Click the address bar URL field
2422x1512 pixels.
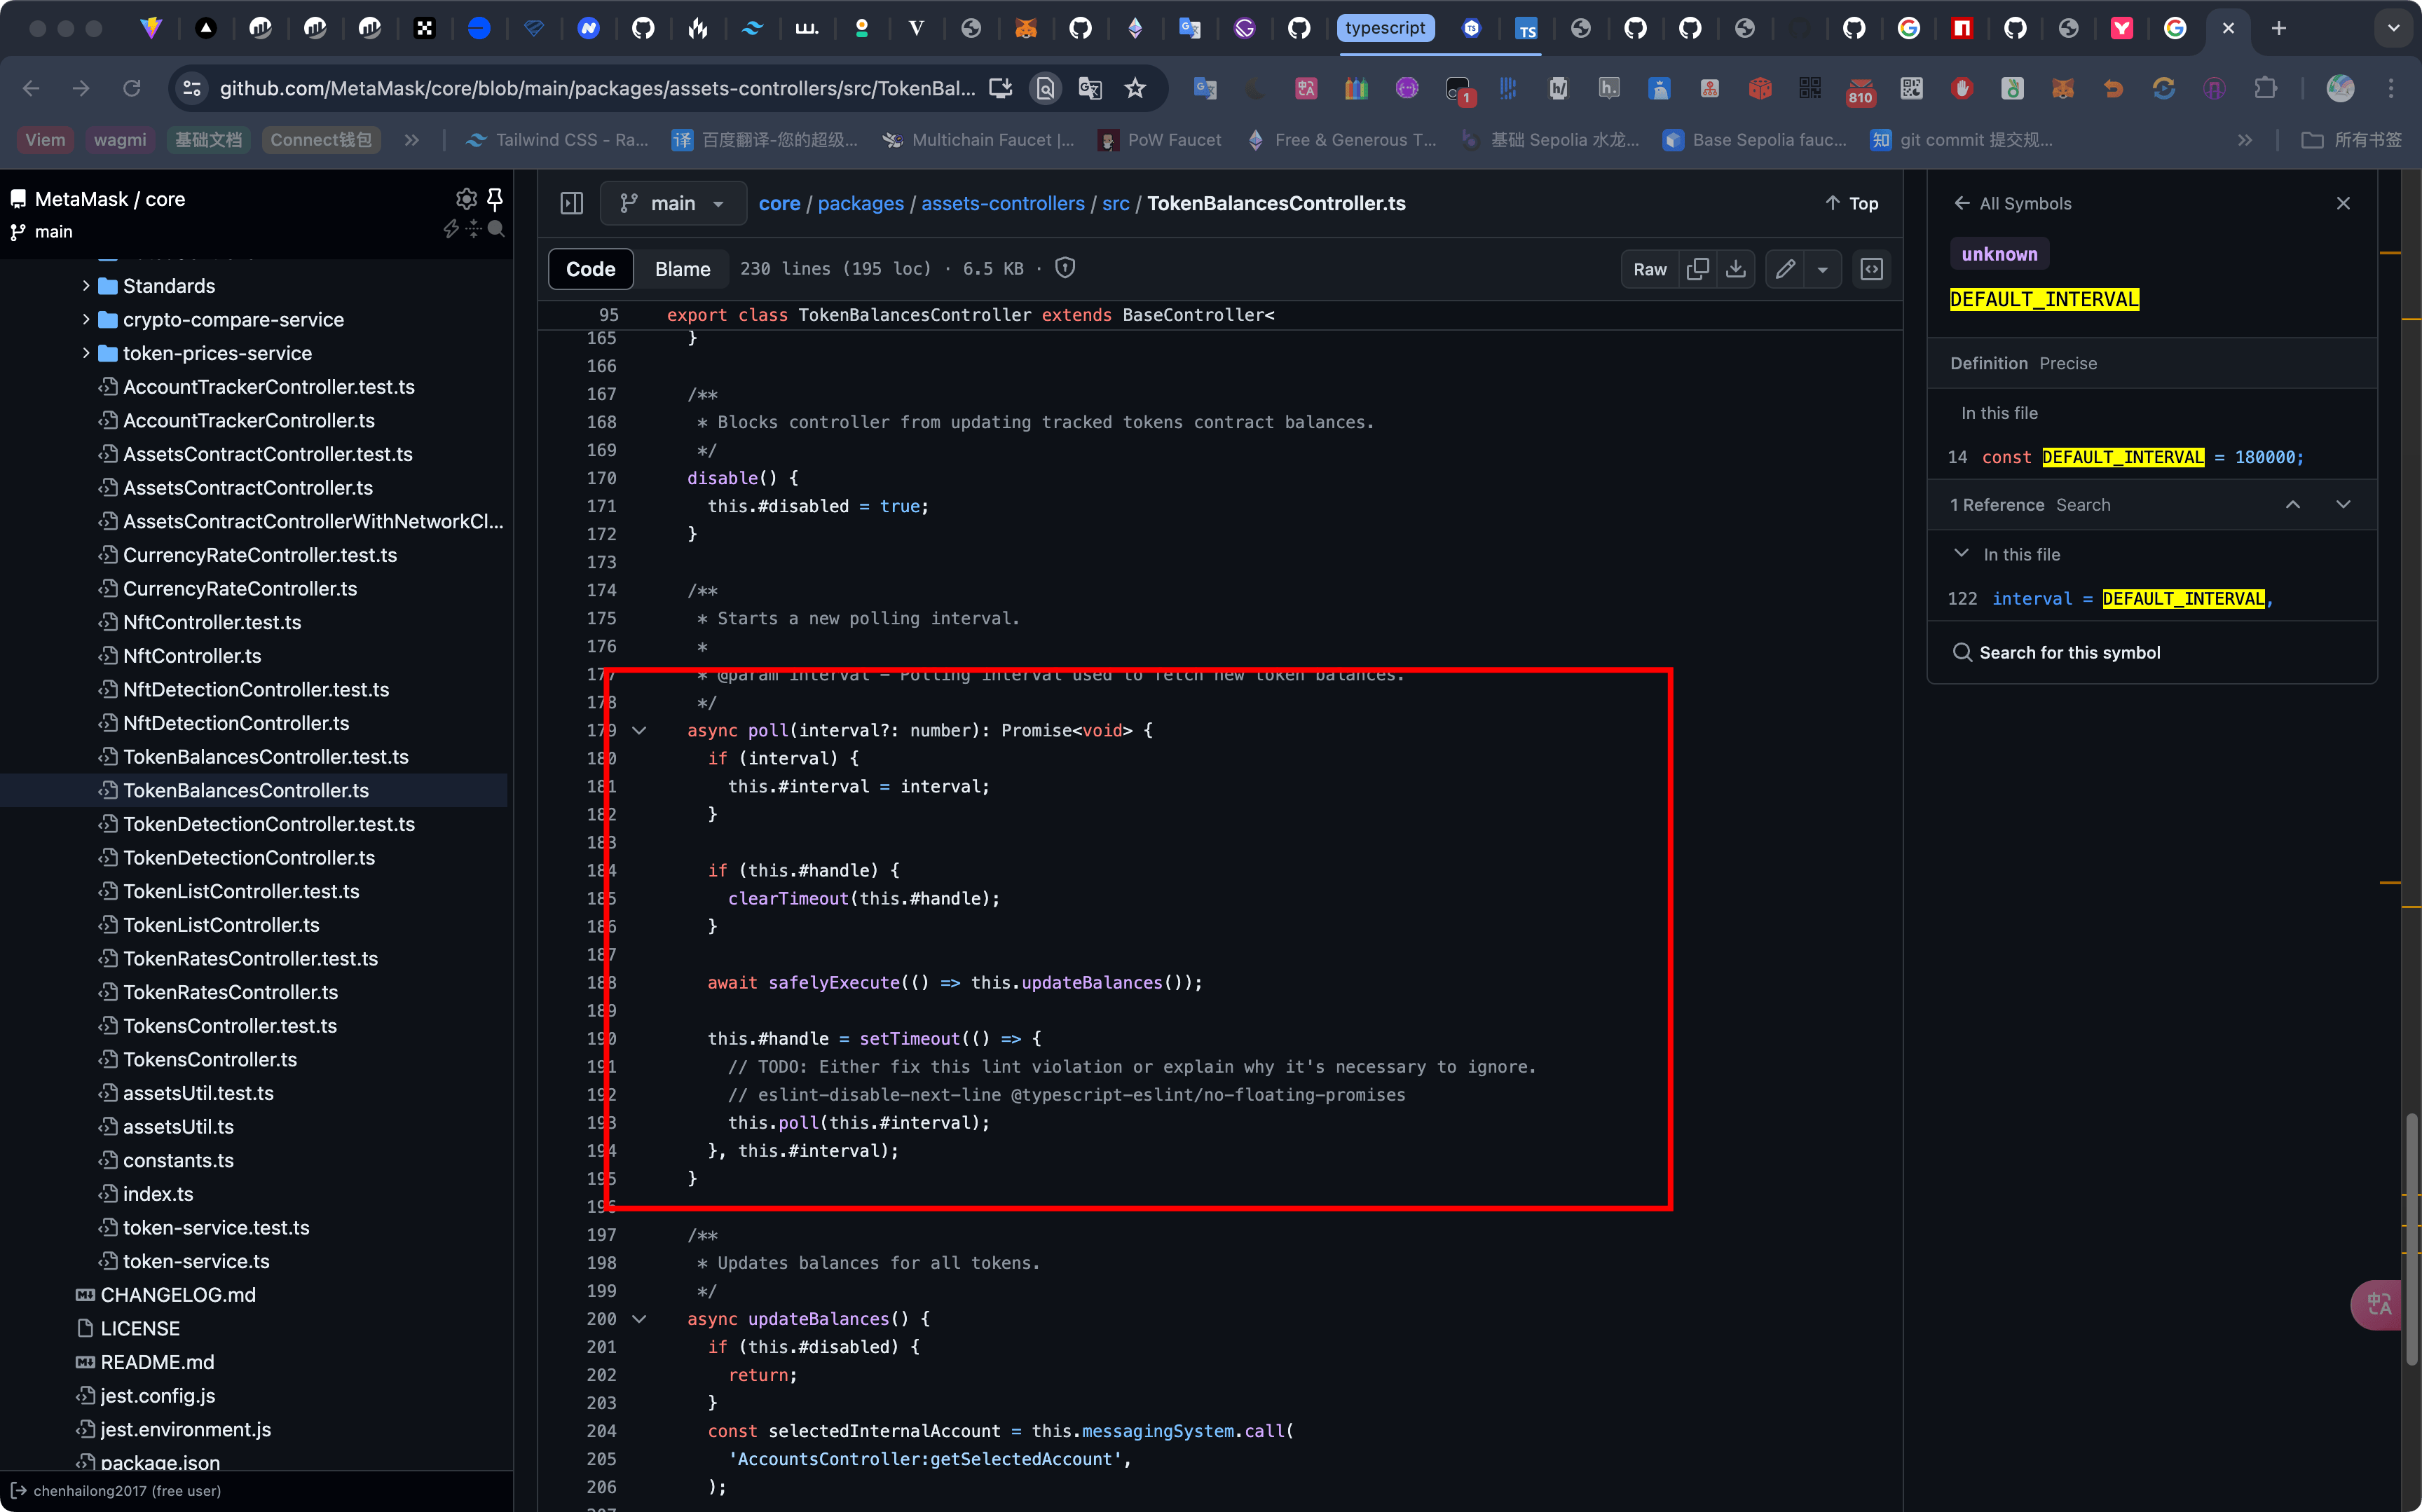point(597,89)
